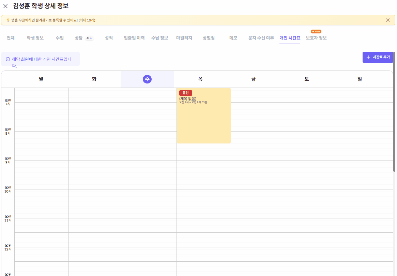Open the 수납 정보 tab
397x276 pixels.
point(159,38)
